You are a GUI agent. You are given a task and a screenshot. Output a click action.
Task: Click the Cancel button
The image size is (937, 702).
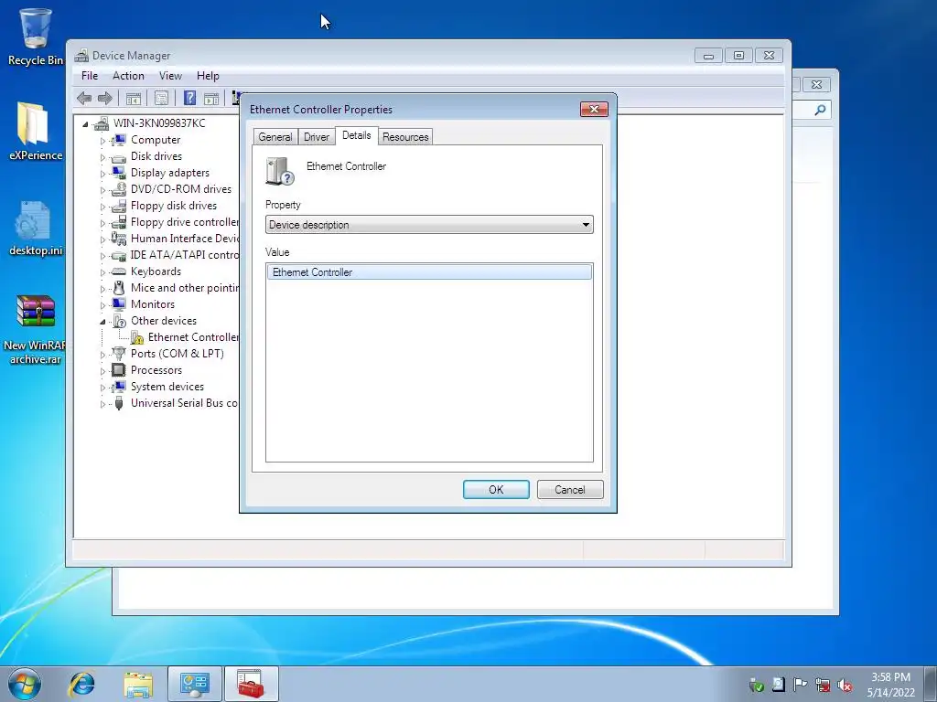click(x=570, y=490)
